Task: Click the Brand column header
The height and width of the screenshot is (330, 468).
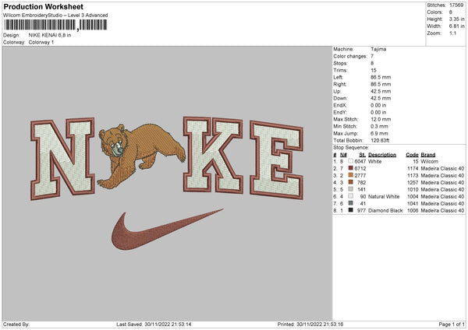Action: click(x=428, y=155)
